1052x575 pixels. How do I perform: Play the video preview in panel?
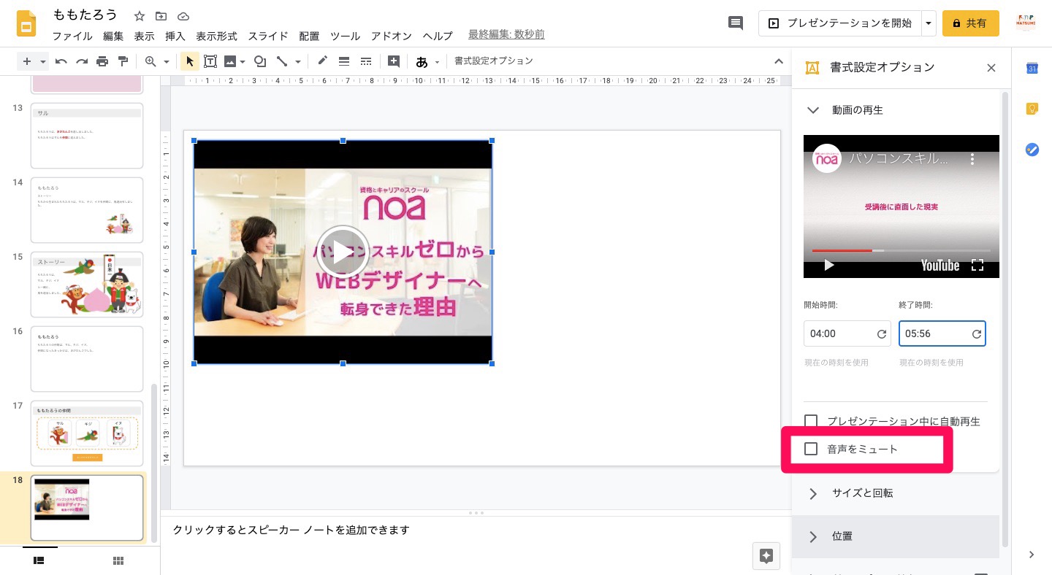(x=828, y=265)
